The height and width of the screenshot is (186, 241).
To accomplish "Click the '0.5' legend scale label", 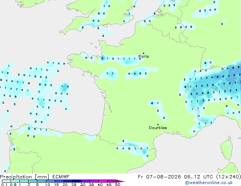I will [x=13, y=184].
